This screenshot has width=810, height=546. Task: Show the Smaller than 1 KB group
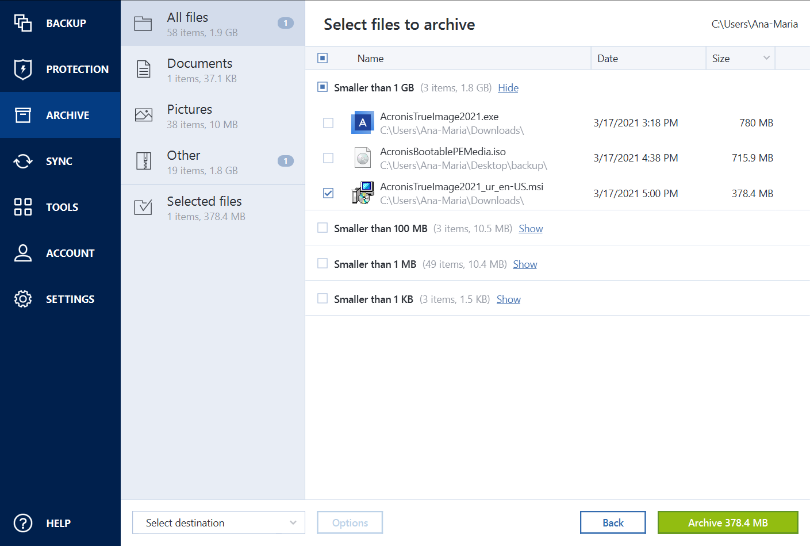coord(509,299)
